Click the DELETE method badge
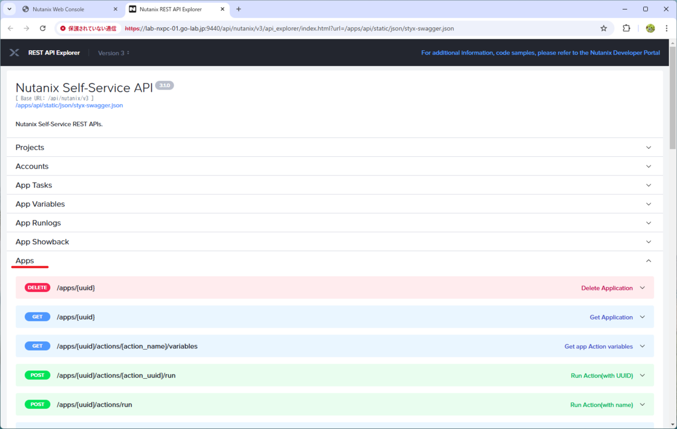 pos(37,288)
